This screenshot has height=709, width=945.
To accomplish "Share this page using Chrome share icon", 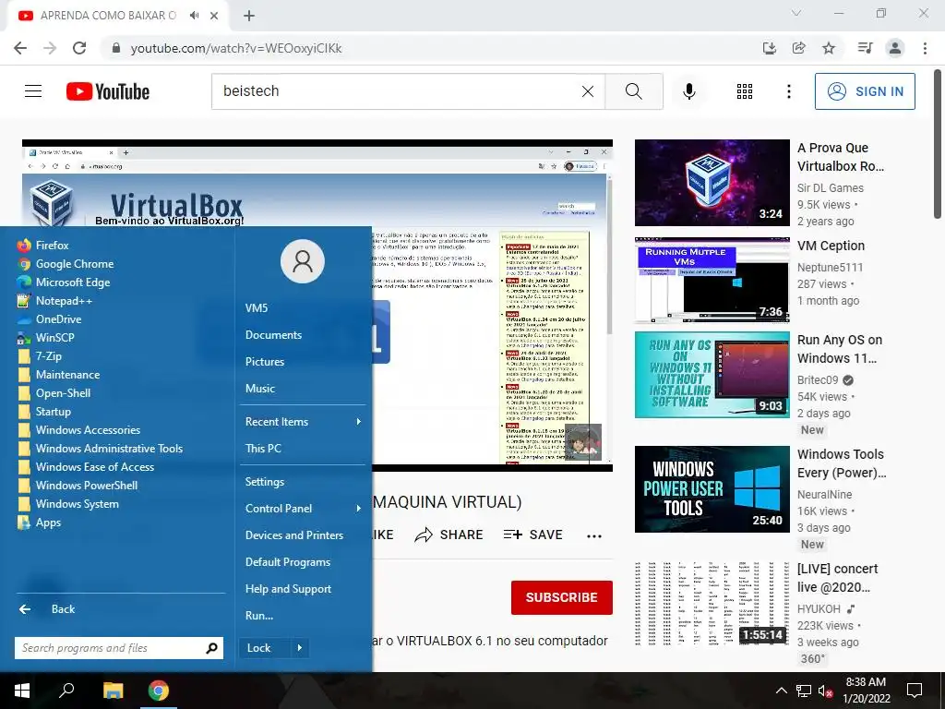I will (x=799, y=48).
